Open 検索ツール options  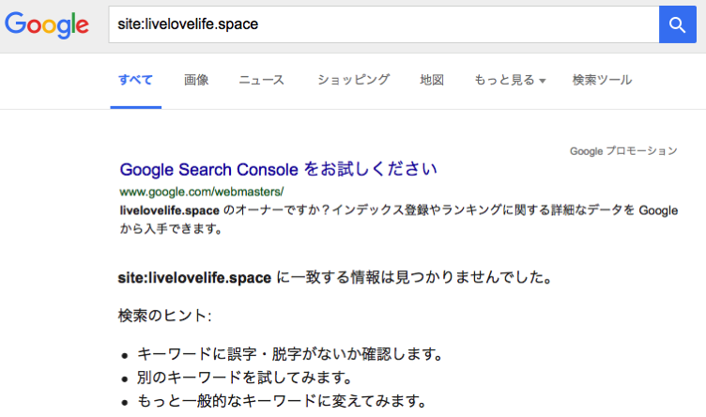pyautogui.click(x=602, y=80)
